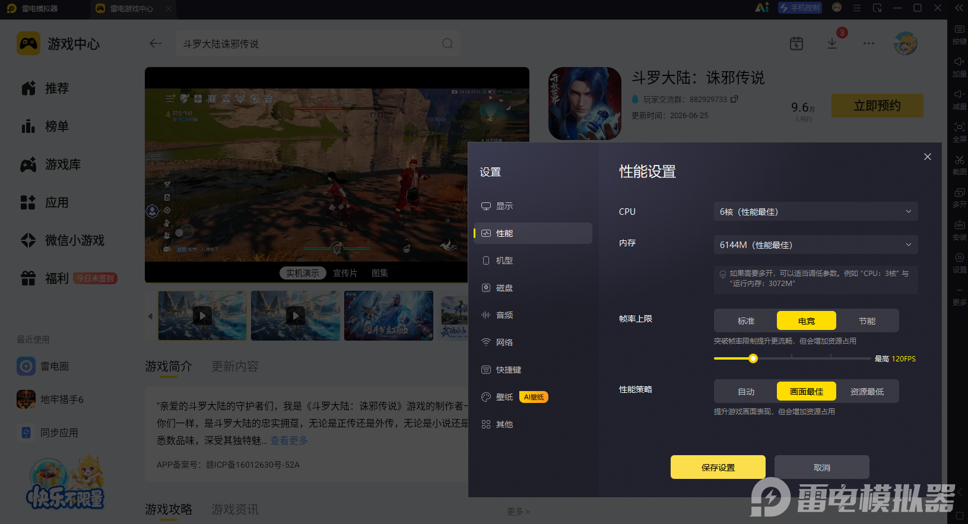
Task: Click the 按键 keymapping icon
Action: coord(959,34)
